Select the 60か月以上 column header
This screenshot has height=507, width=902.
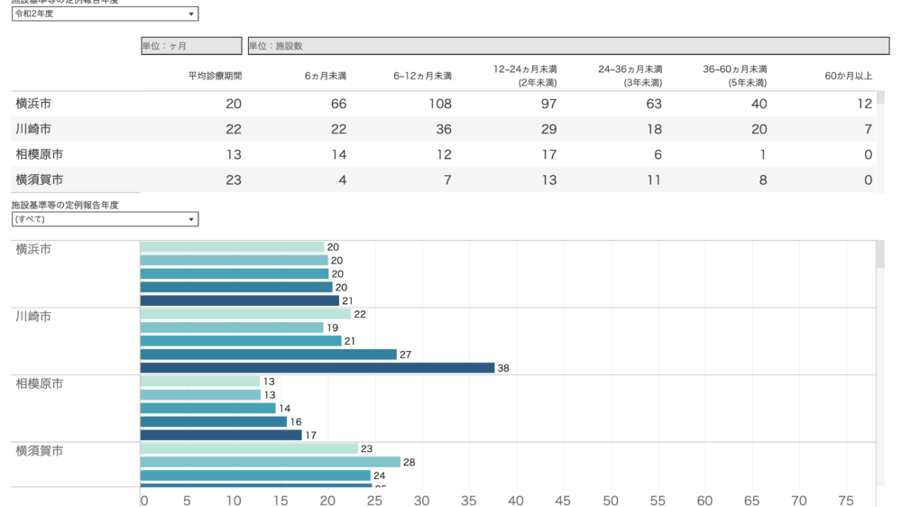click(x=849, y=77)
